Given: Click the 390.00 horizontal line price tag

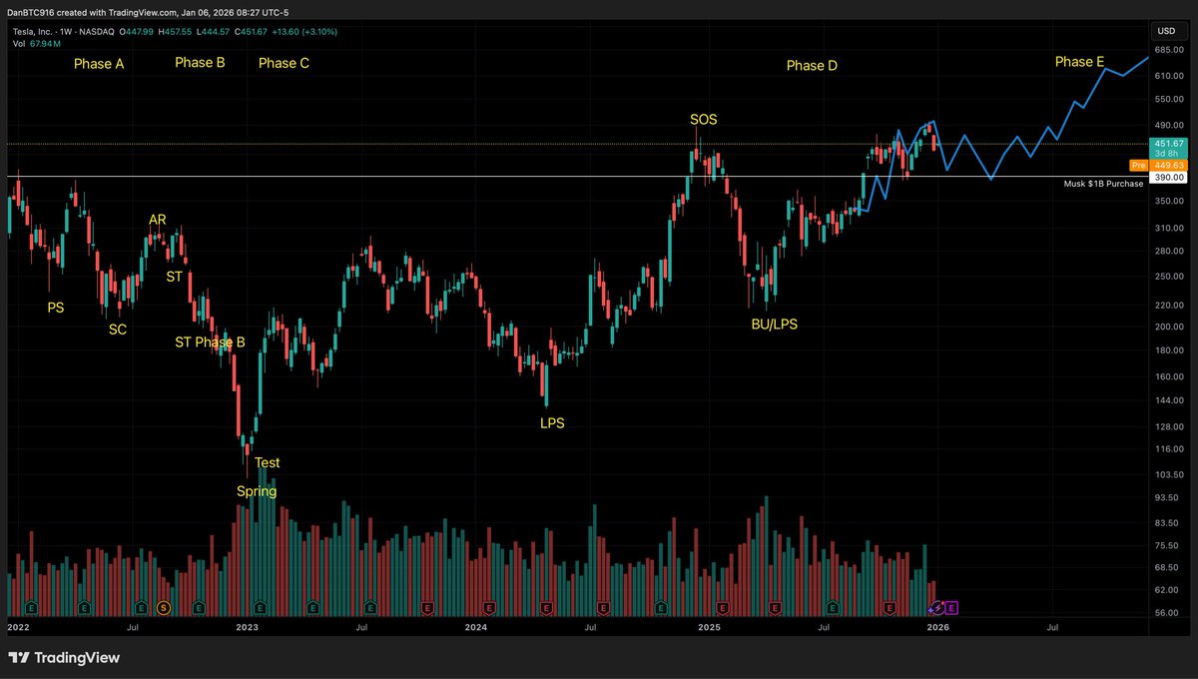Looking at the screenshot, I should [1168, 176].
